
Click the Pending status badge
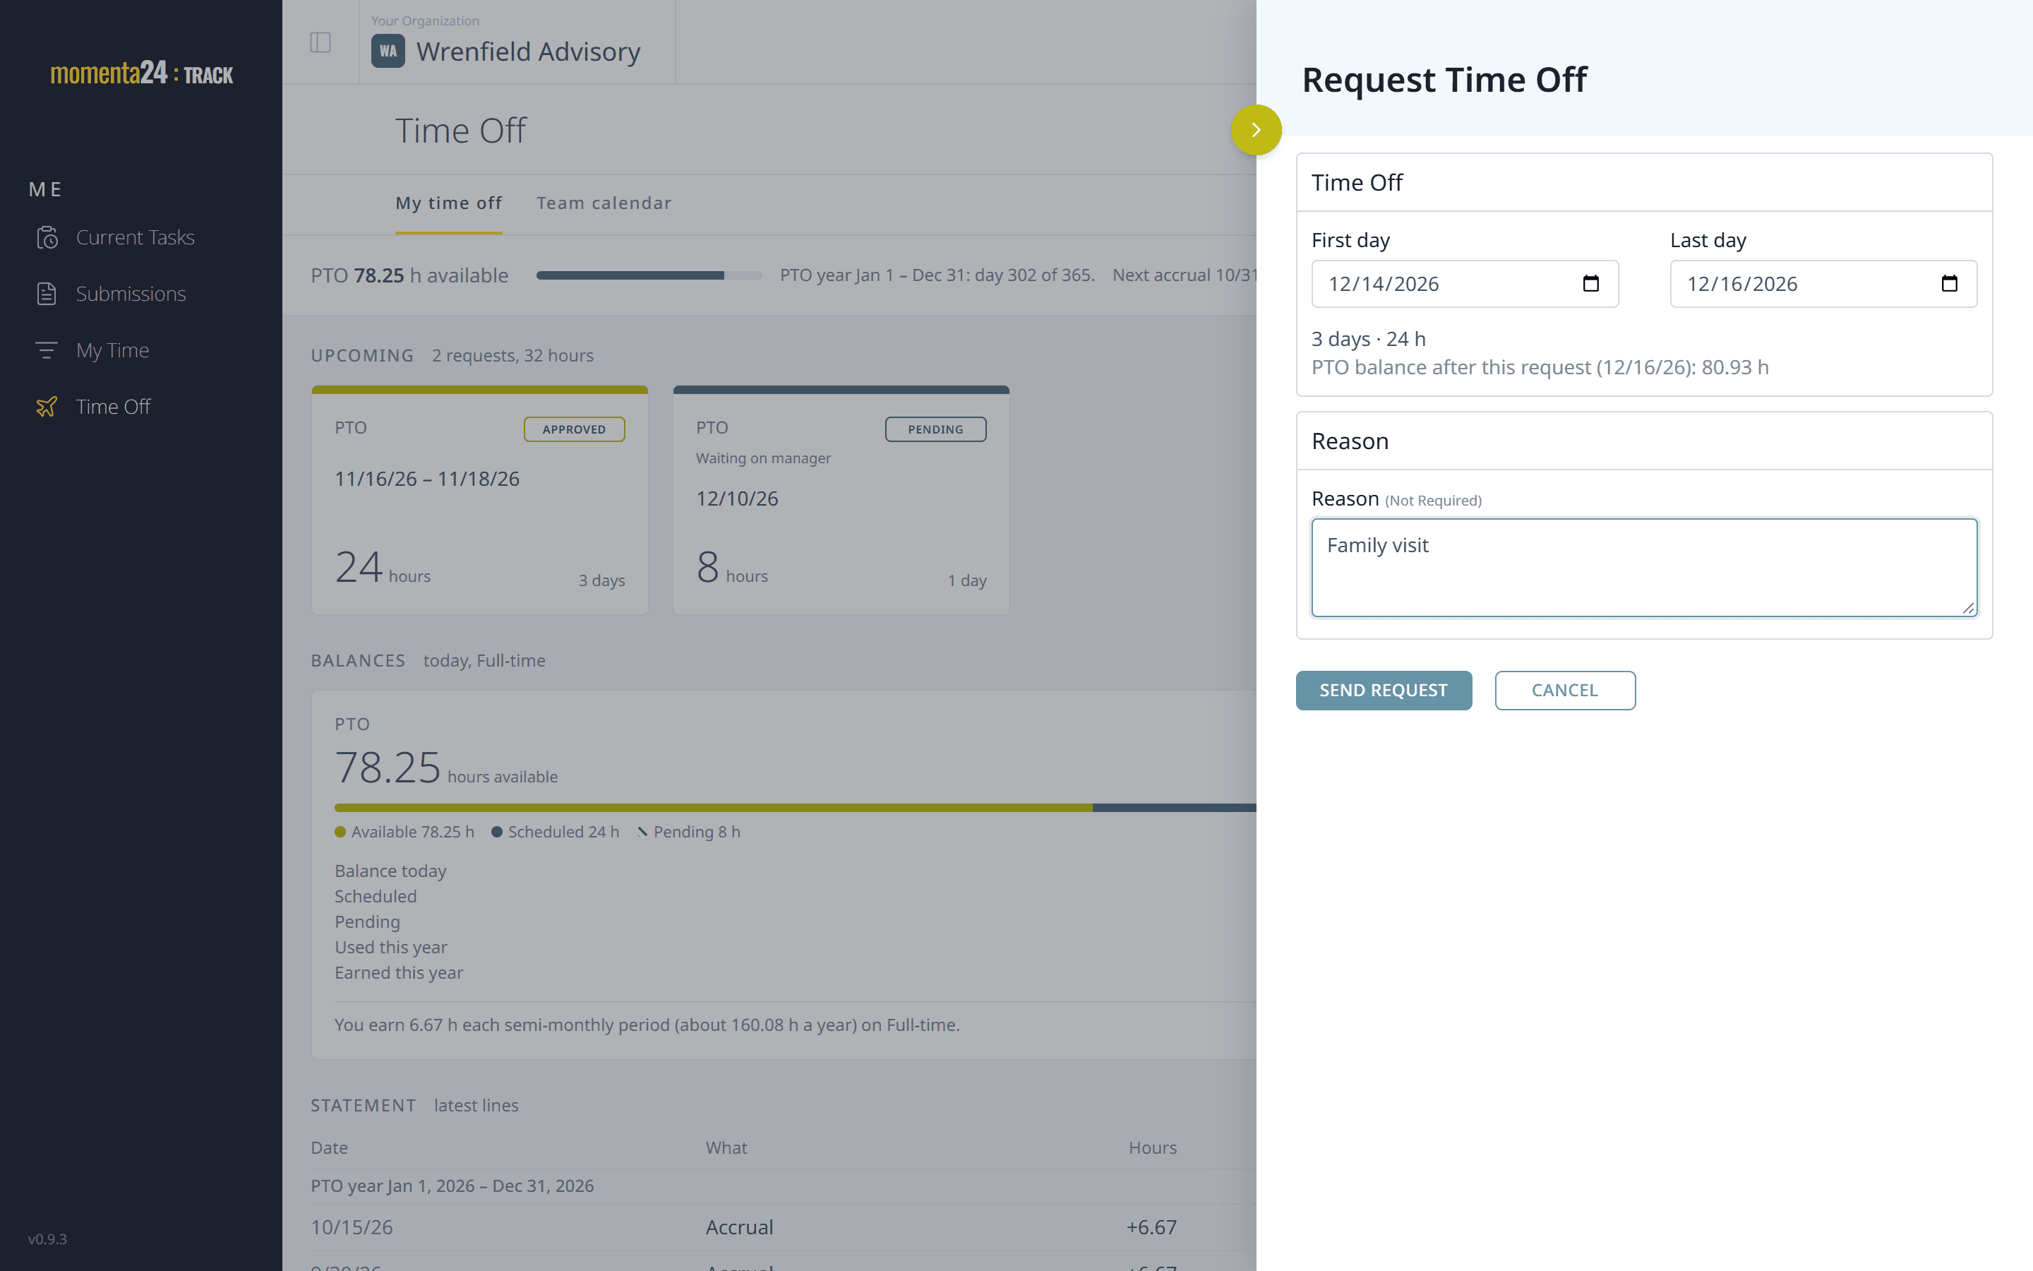936,429
